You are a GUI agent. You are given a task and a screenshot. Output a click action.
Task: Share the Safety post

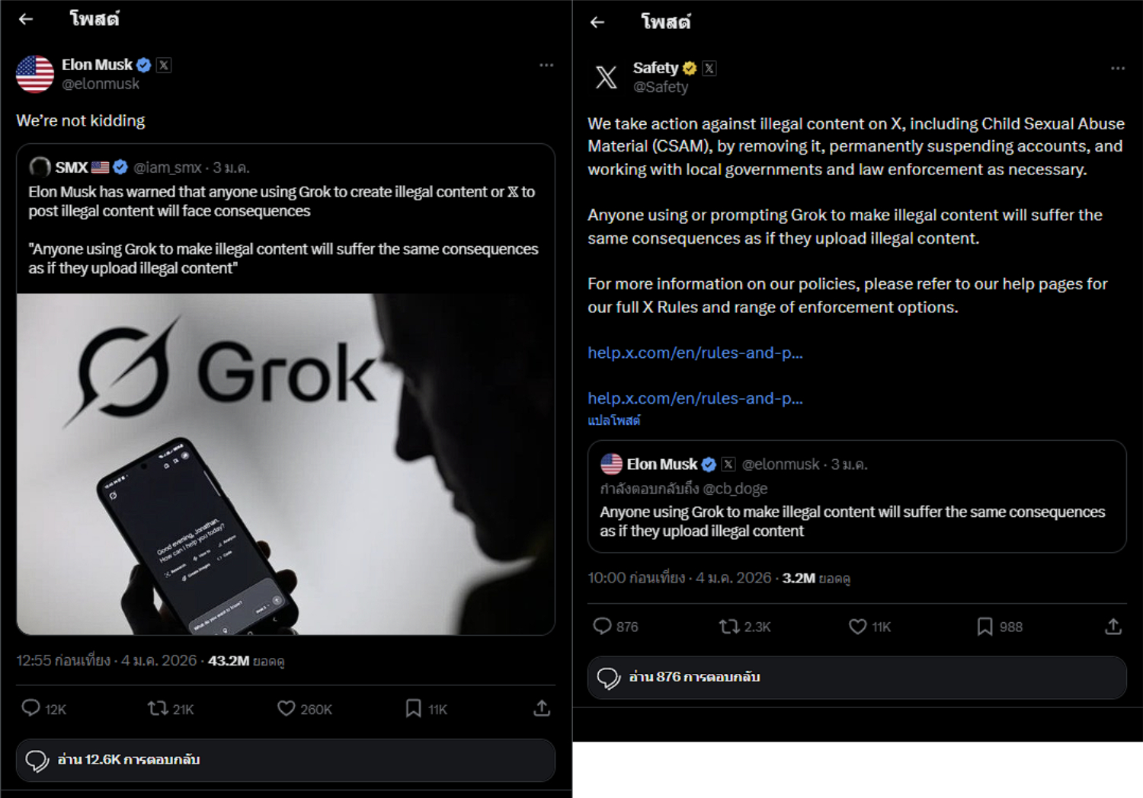tap(1113, 626)
